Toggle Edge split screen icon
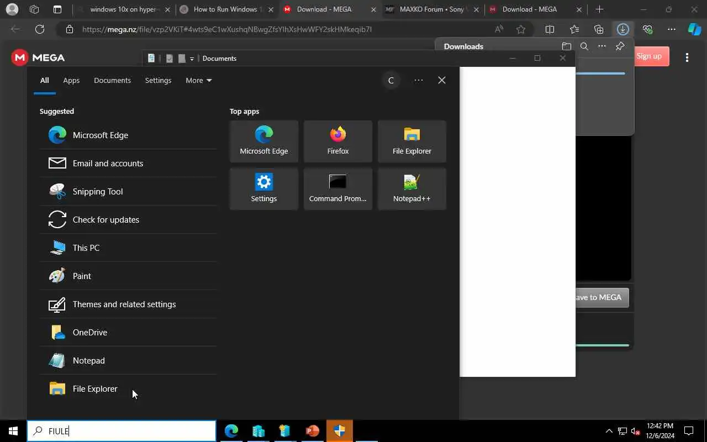This screenshot has height=442, width=707. pos(550,29)
